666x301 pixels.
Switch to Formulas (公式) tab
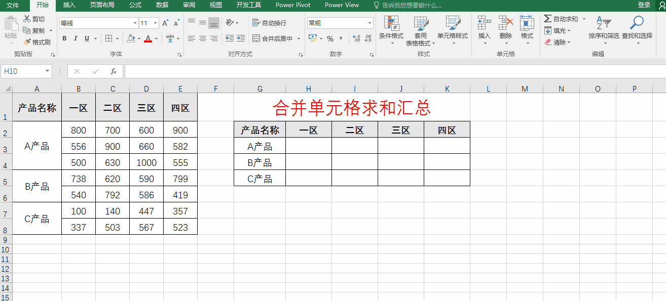point(135,5)
